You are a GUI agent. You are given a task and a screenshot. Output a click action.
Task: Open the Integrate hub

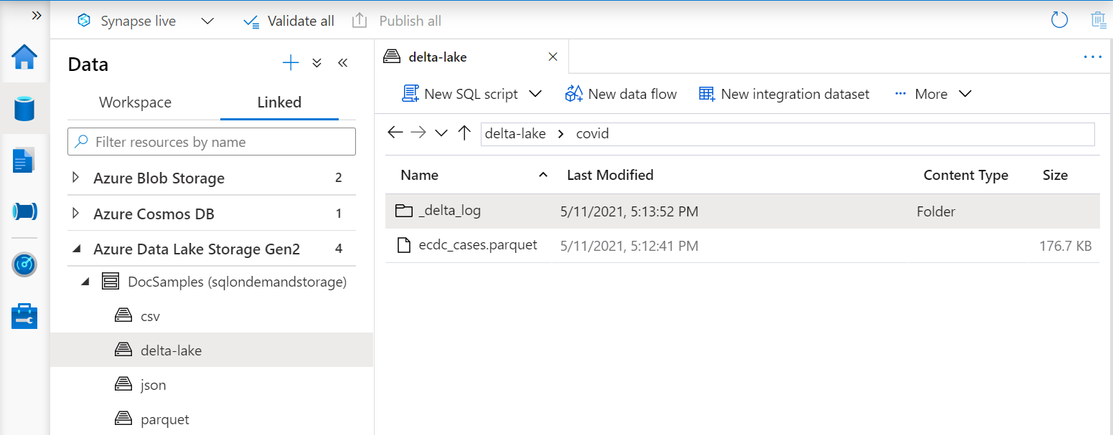pos(24,211)
